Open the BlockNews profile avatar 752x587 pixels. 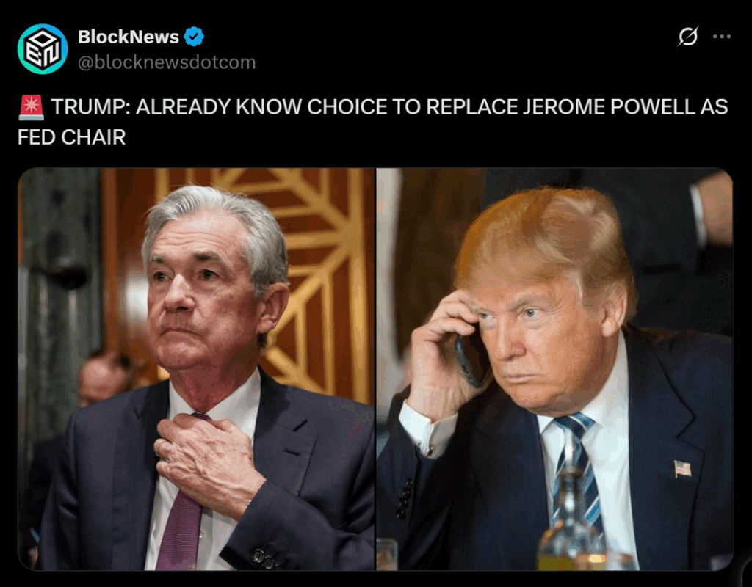pos(42,49)
